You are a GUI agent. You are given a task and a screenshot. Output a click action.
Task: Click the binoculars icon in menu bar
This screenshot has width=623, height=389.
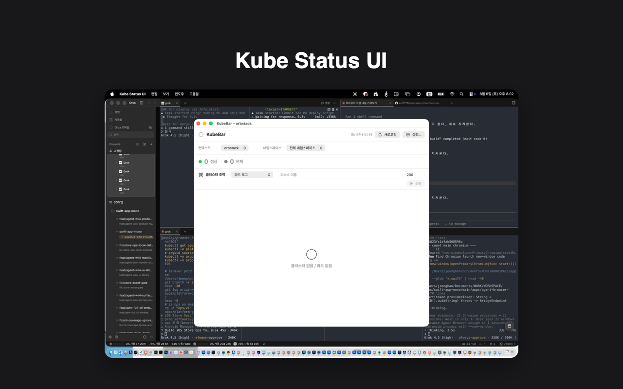pyautogui.click(x=375, y=94)
